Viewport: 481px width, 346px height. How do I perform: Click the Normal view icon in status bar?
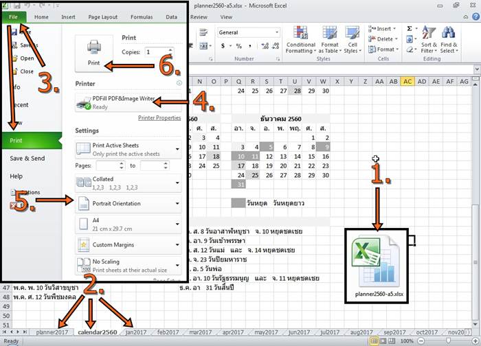[x=374, y=341]
